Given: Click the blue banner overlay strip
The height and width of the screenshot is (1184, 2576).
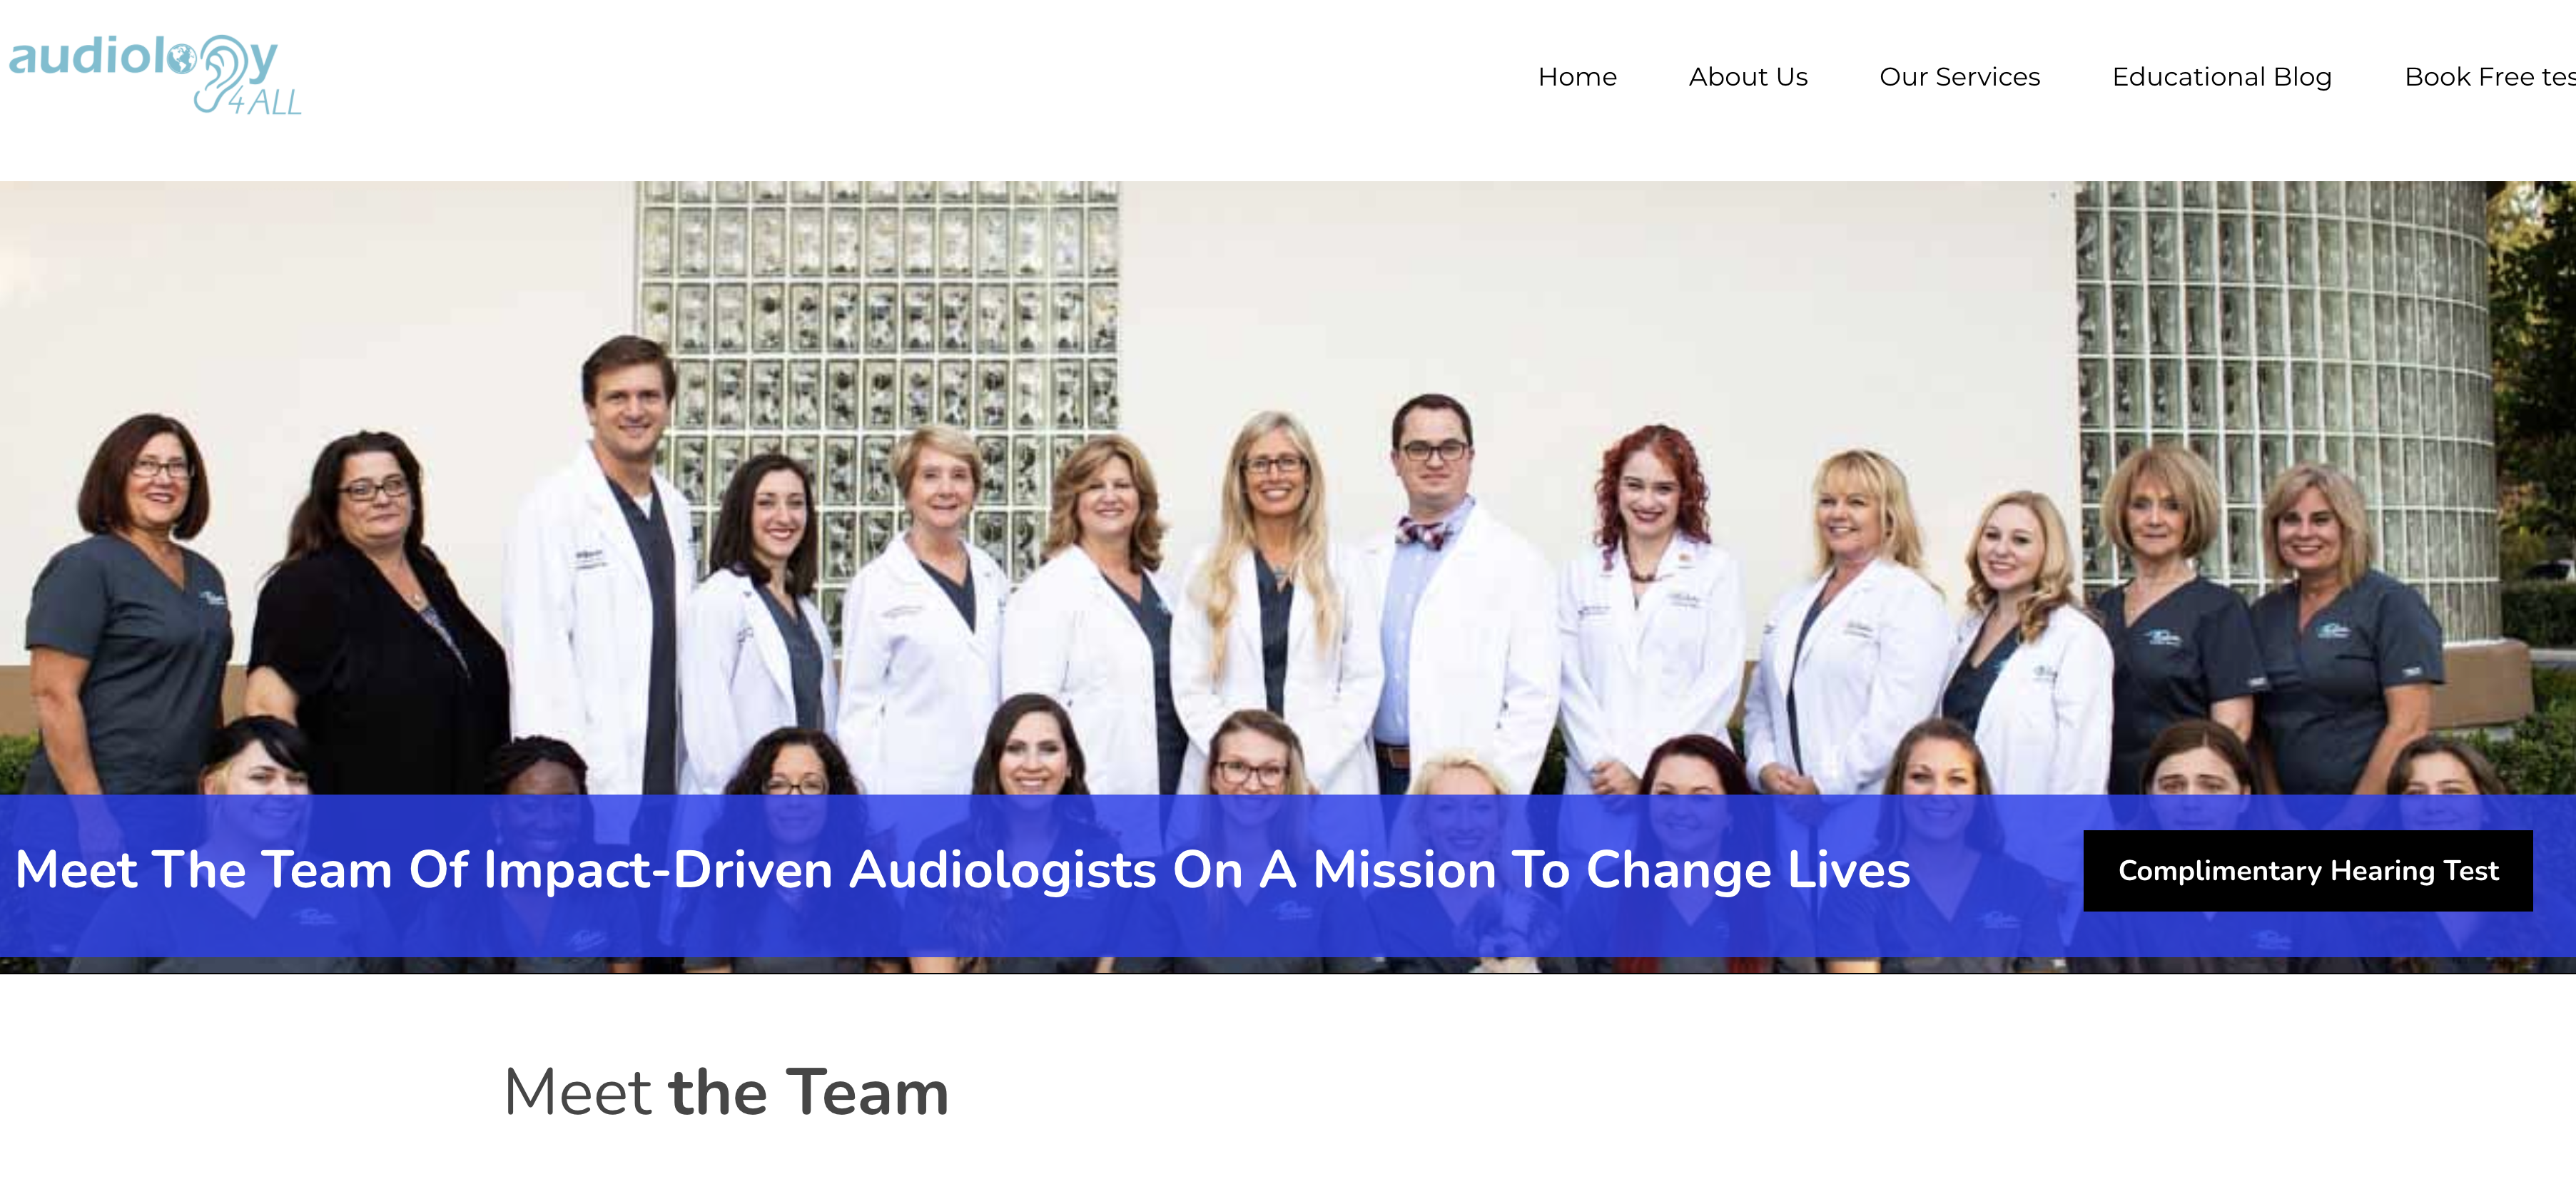Looking at the screenshot, I should tap(1288, 875).
